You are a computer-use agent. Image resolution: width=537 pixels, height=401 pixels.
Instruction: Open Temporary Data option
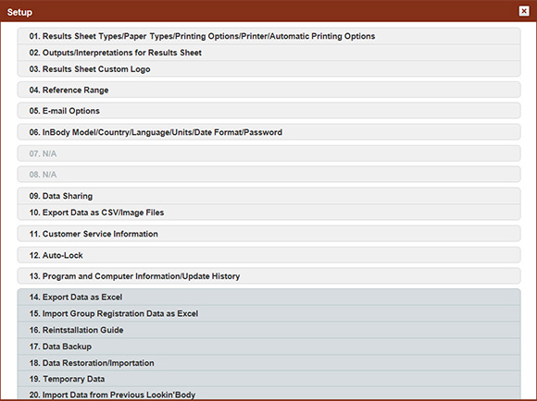click(268, 379)
